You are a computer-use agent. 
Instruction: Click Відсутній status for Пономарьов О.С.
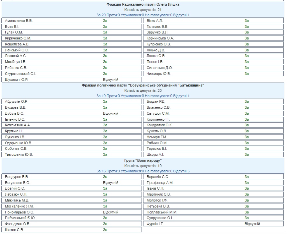click(x=111, y=212)
